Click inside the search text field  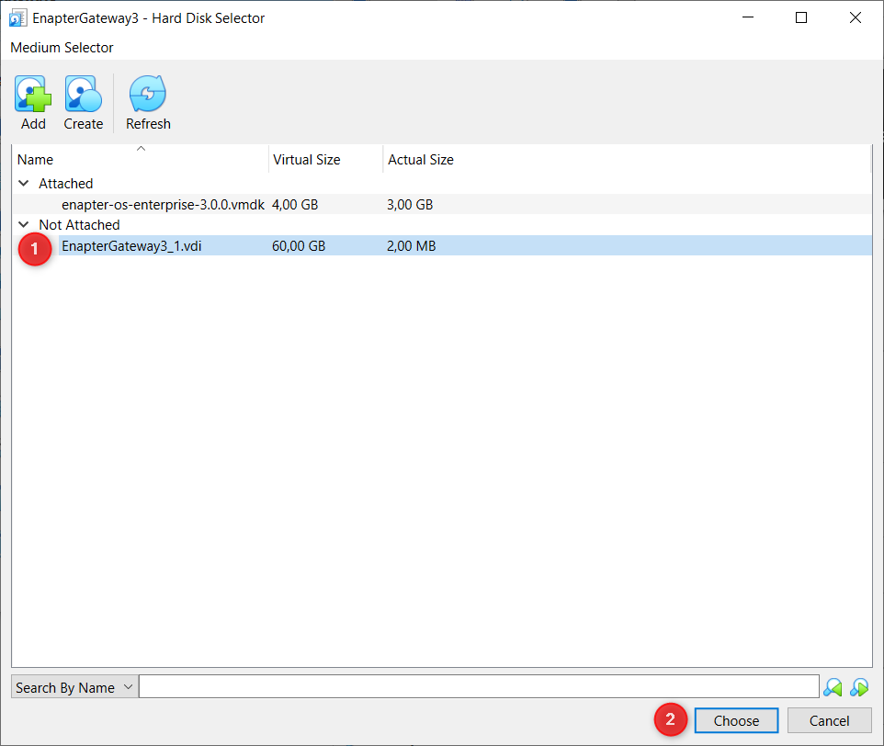478,686
